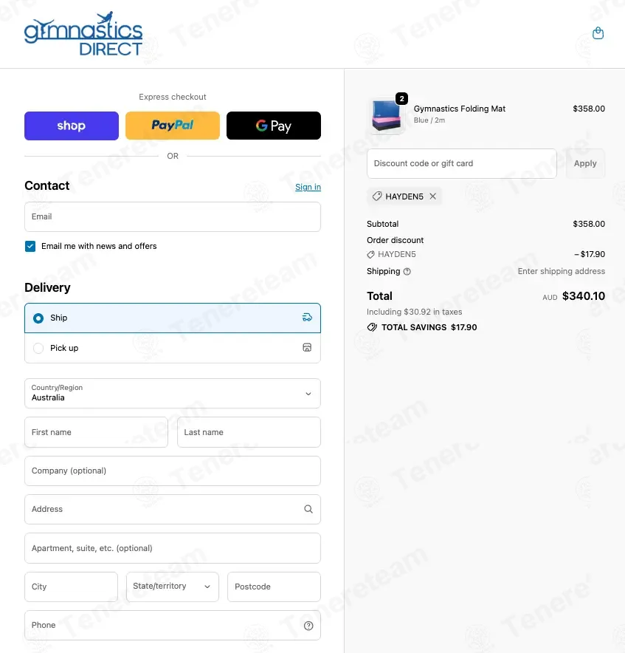Screen dimensions: 625x653
Task: Pay with the Google Pay button
Action: [274, 126]
